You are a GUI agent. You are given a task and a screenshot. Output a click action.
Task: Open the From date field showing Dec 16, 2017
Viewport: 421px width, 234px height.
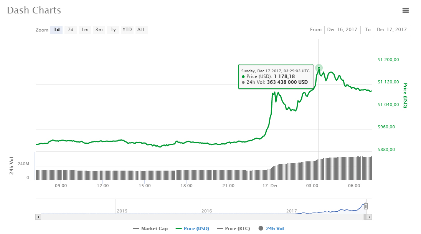point(342,30)
